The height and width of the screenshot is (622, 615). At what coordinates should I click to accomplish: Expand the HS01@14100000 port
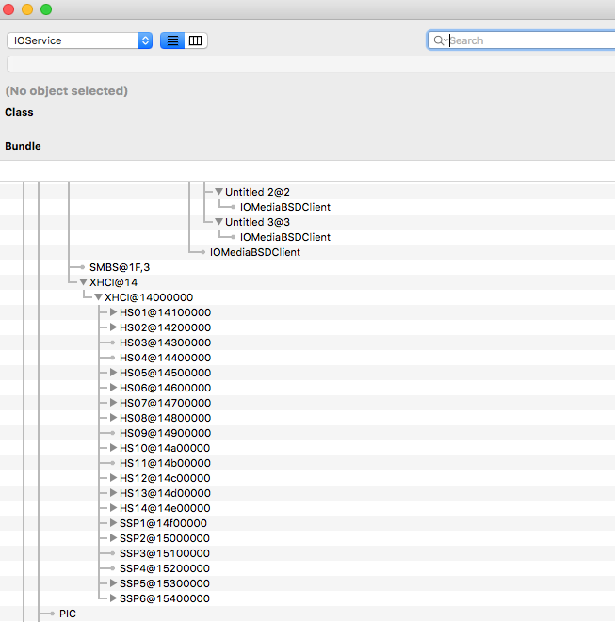tap(113, 312)
